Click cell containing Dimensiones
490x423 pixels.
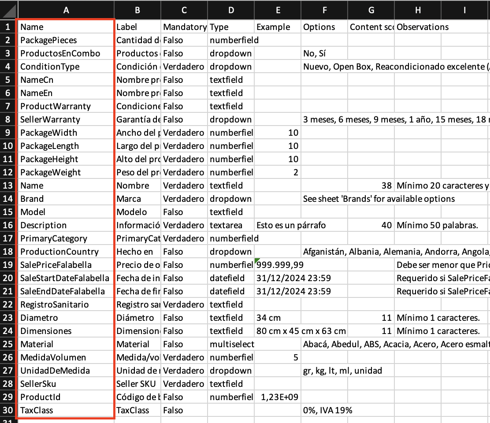coord(66,331)
